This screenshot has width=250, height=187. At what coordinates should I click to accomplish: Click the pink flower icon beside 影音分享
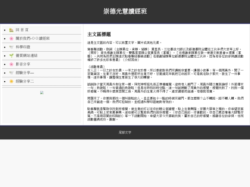(x=11, y=64)
